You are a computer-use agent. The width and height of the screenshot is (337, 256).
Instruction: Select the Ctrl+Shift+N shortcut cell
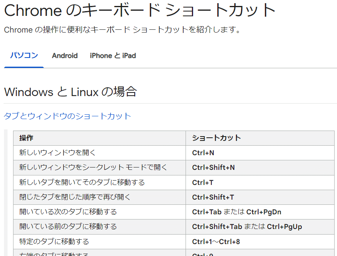click(x=260, y=167)
